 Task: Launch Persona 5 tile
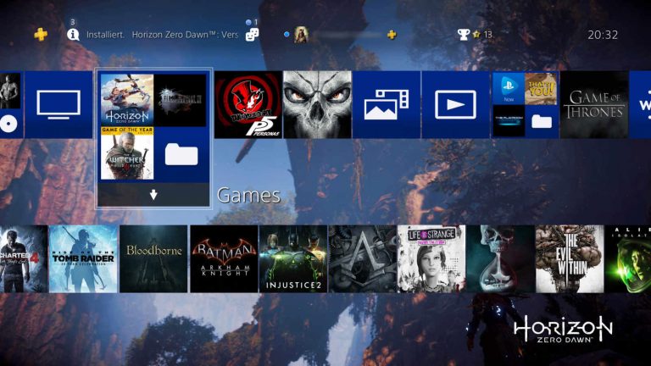point(248,104)
